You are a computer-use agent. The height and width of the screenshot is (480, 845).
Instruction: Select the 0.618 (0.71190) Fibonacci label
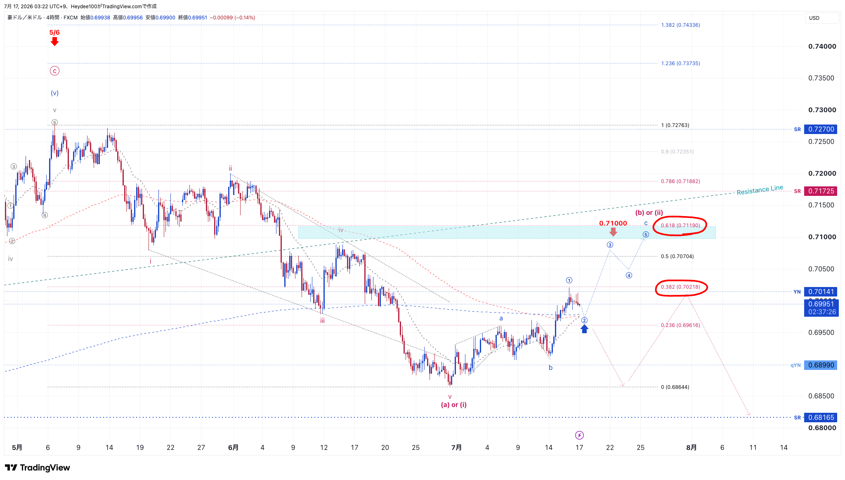click(680, 225)
